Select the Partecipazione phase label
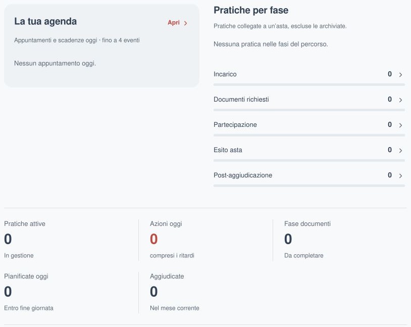The width and height of the screenshot is (411, 327). coord(235,125)
